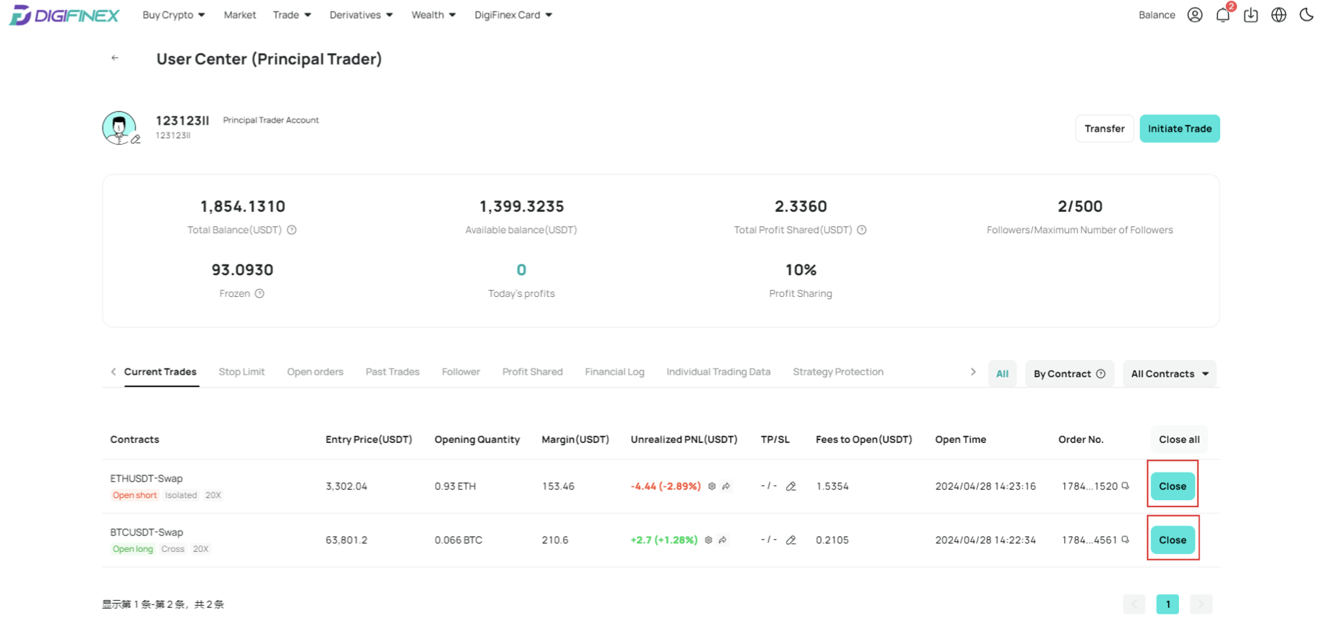Expand the DigiFinex Card menu
This screenshot has width=1330, height=642.
513,15
